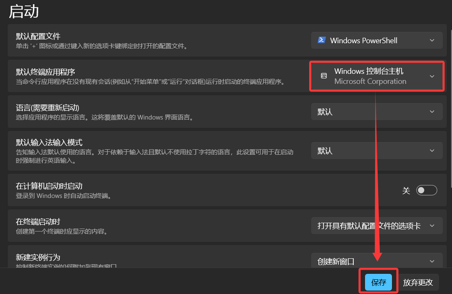The height and width of the screenshot is (294, 452).
Task: Click the 登录到 Windows 时自动启动终端 description
Action: (64, 196)
